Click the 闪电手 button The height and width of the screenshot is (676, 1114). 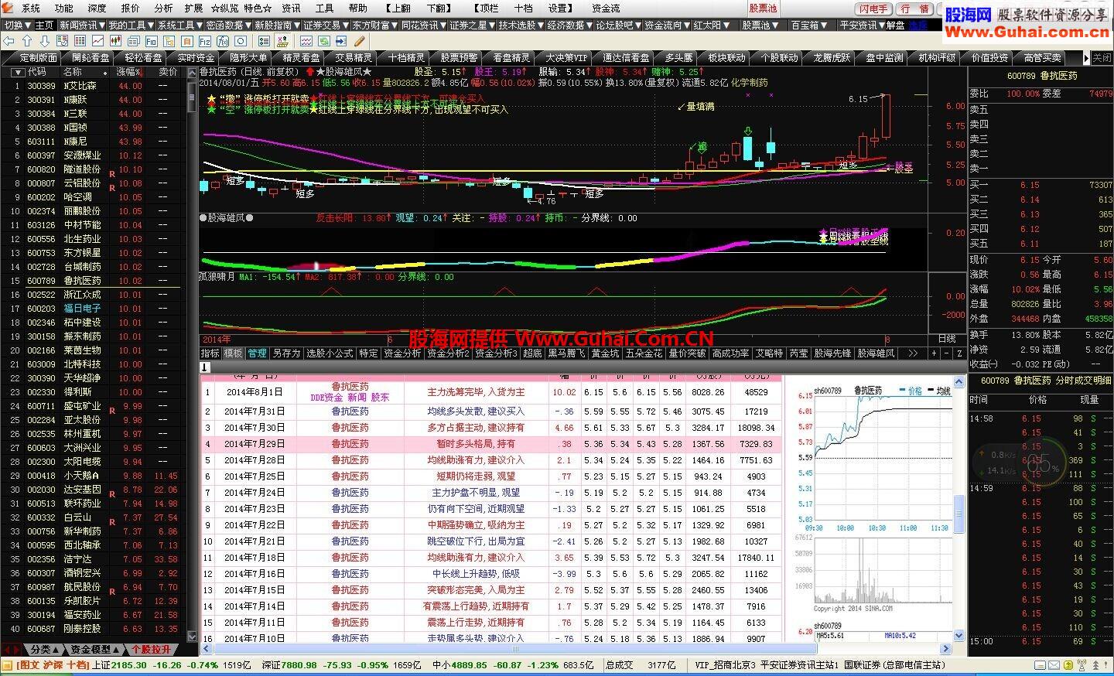click(874, 9)
